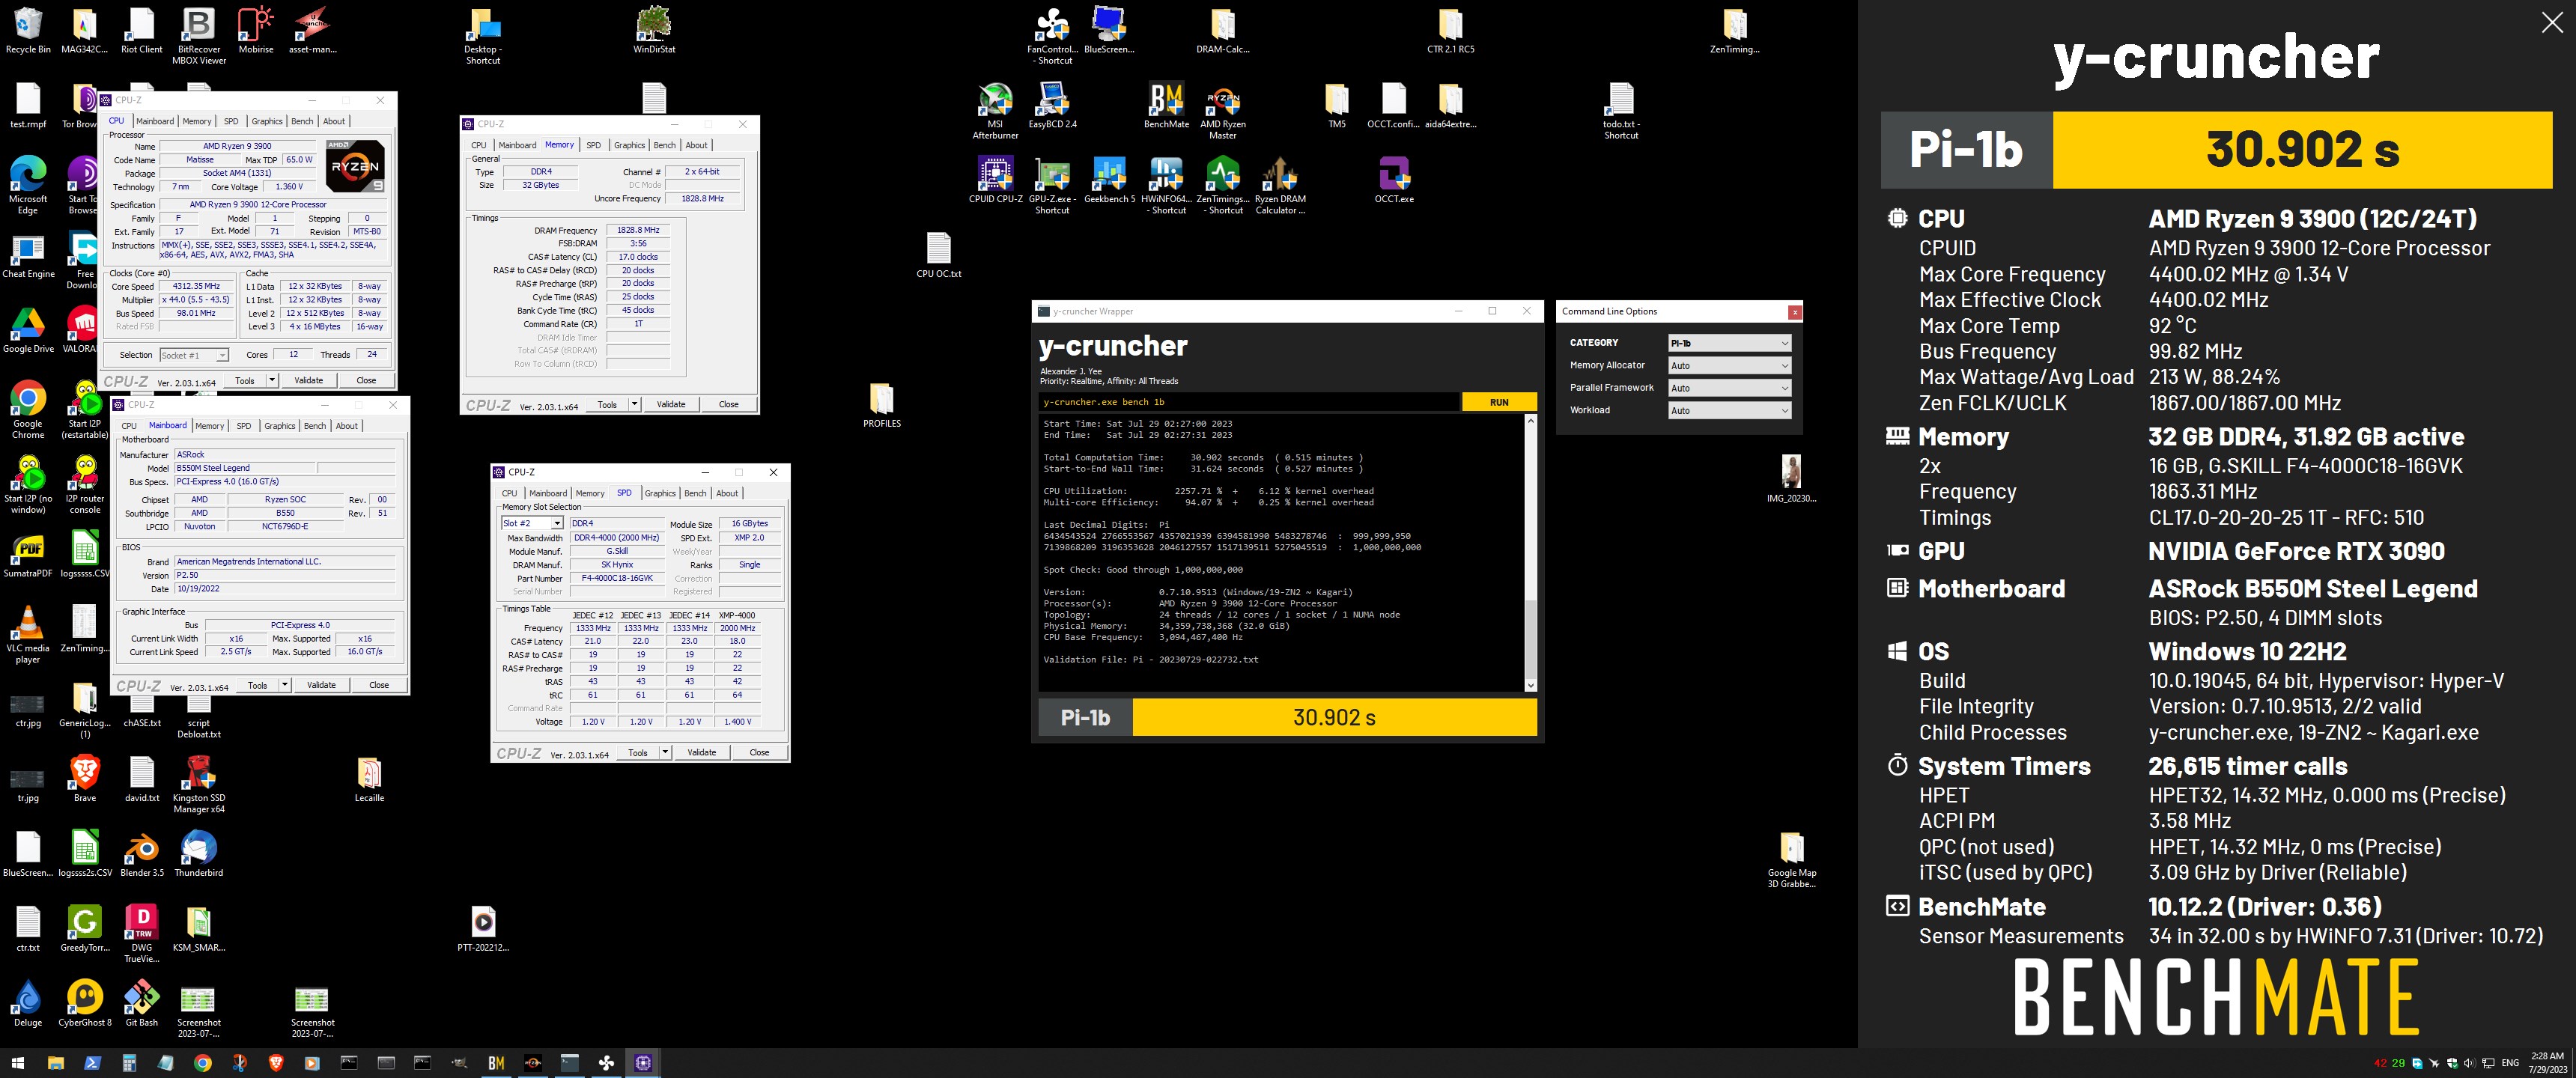
Task: Launch Deluge from the desktop
Action: point(28,1003)
